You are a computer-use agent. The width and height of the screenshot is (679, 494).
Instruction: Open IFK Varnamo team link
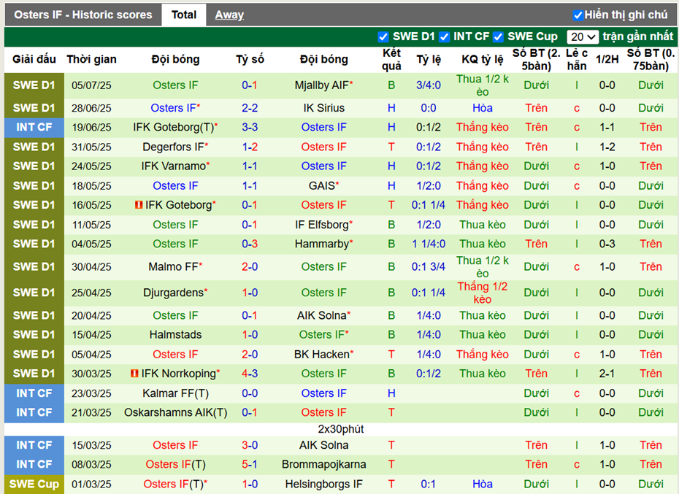(x=175, y=166)
